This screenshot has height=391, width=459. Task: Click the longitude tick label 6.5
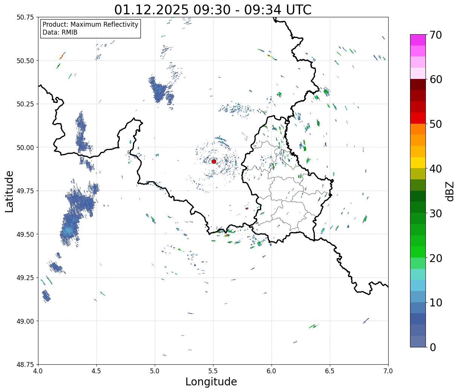coord(330,371)
